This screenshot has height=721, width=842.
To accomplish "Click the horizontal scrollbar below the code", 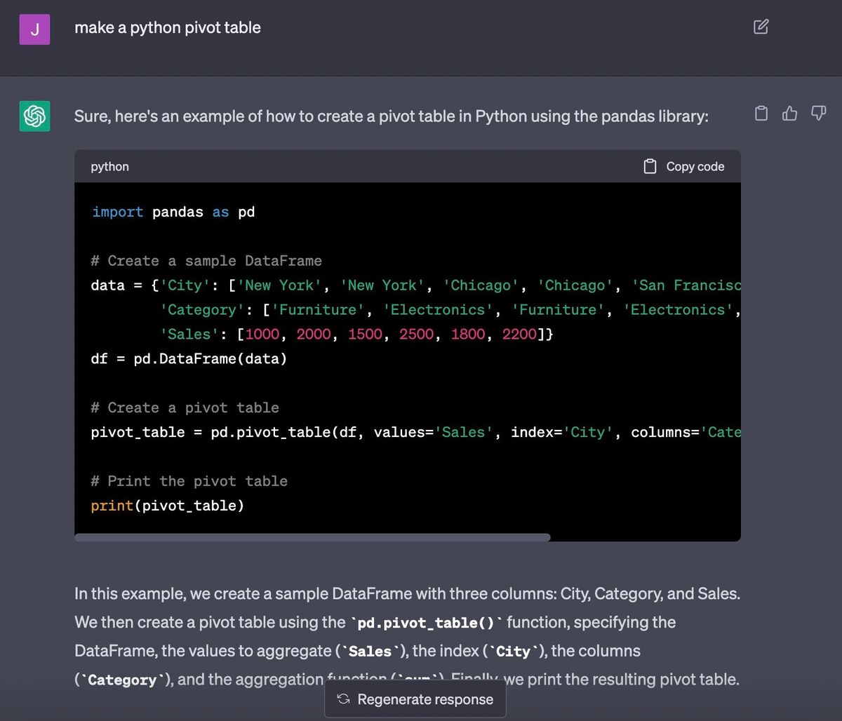I will point(312,537).
